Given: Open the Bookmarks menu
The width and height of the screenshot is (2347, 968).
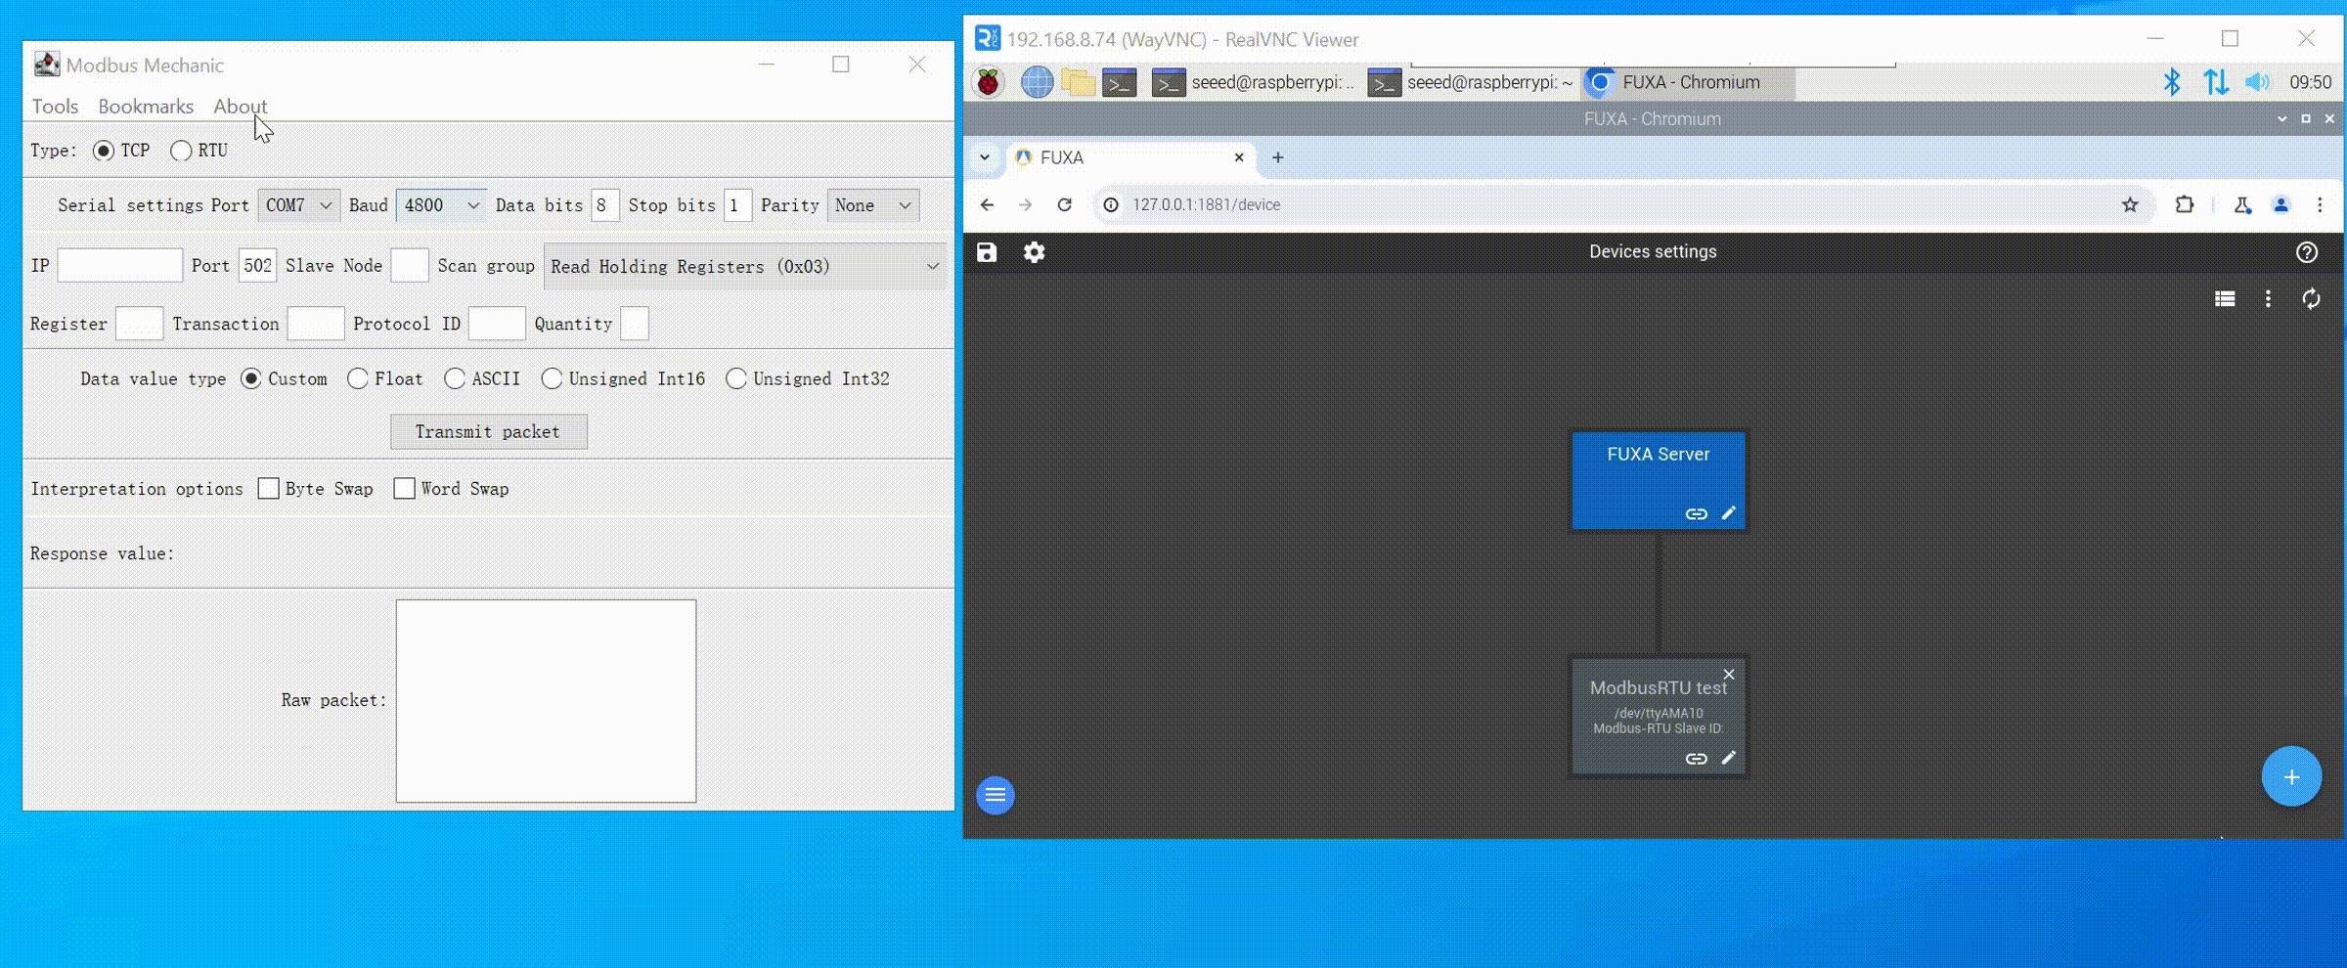Looking at the screenshot, I should 146,106.
